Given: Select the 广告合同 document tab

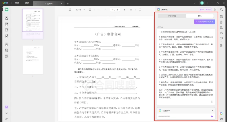Looking at the screenshot, I should coord(49,3).
